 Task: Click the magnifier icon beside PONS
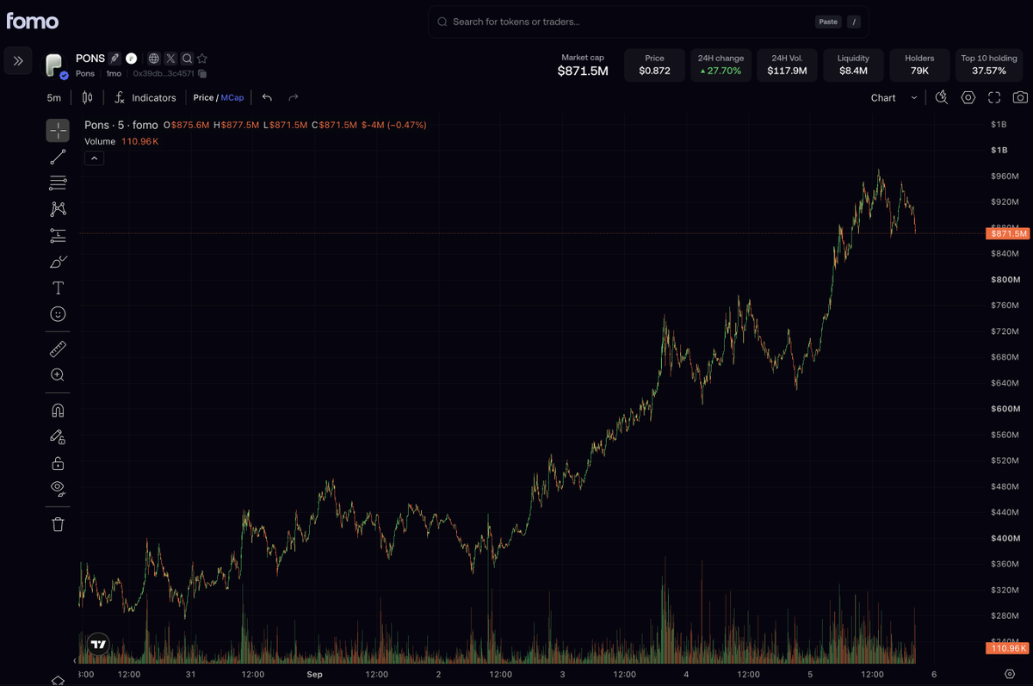point(186,59)
